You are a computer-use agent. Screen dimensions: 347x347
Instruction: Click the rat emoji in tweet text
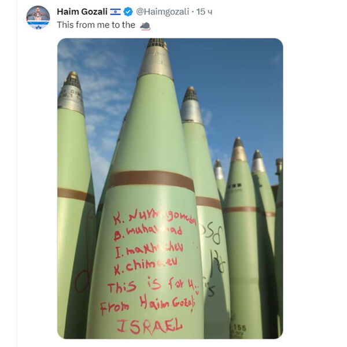[x=145, y=26]
